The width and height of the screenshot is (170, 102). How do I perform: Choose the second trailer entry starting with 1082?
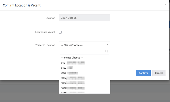(x=73, y=83)
